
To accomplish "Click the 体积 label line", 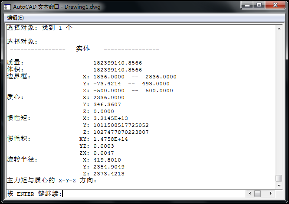I will (16, 69).
